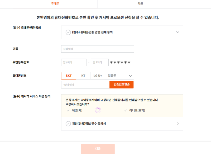Expand the 휴대폰인증 전체 동의 chevron

click(x=178, y=32)
